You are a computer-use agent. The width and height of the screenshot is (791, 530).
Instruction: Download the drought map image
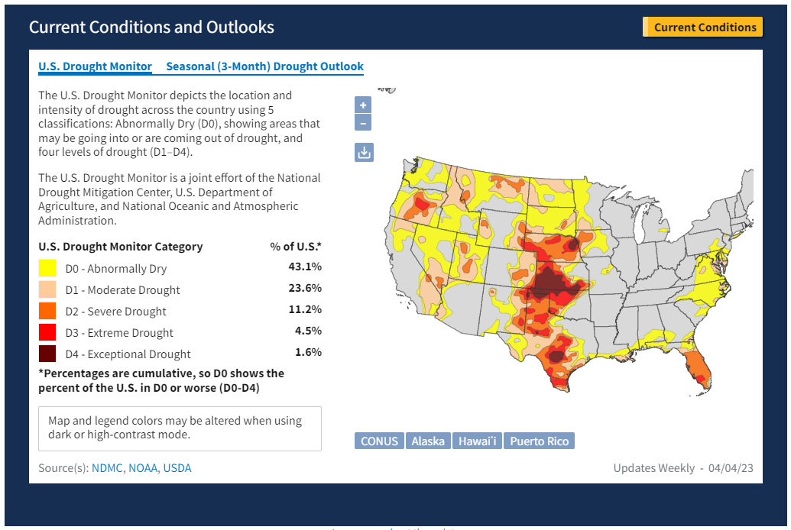(365, 153)
